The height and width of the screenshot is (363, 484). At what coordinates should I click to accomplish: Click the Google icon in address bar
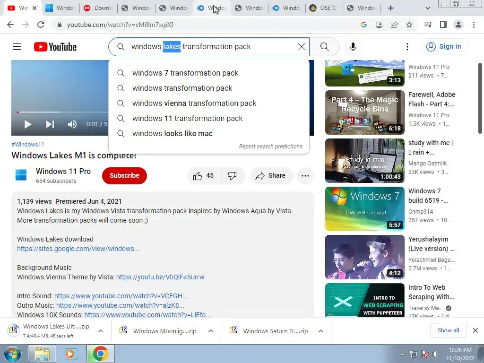tap(364, 25)
